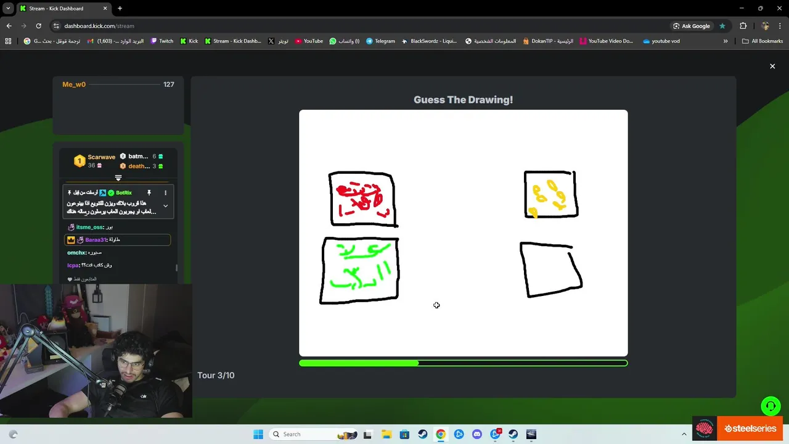
Task: Collapse the leaderboard with the down-arrow handle
Action: (x=118, y=178)
